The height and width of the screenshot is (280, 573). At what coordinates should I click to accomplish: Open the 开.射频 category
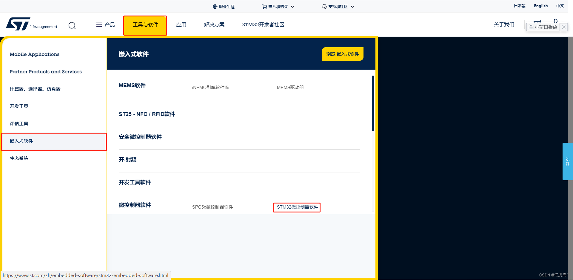point(127,160)
